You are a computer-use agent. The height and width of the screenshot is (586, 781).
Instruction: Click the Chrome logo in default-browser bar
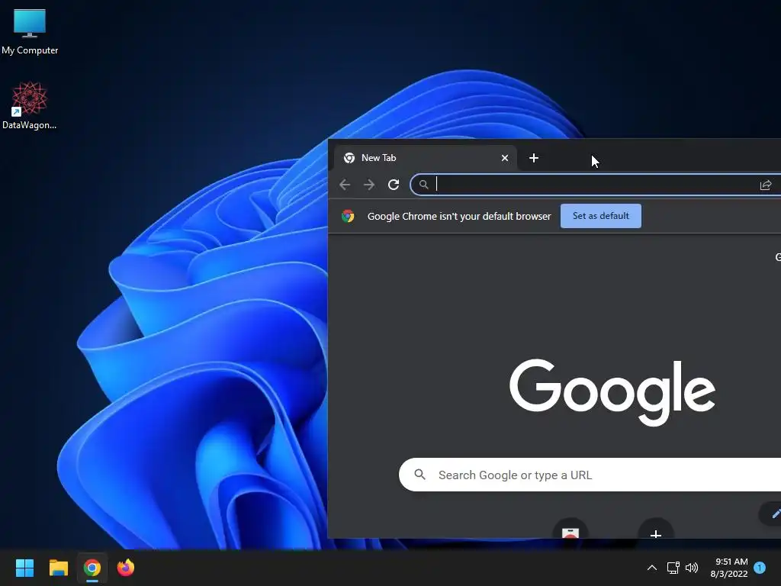coord(348,216)
